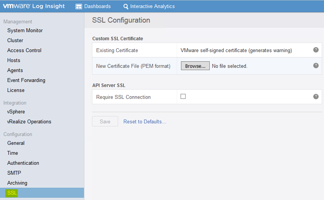Click Browse to choose certificate file

(x=195, y=66)
